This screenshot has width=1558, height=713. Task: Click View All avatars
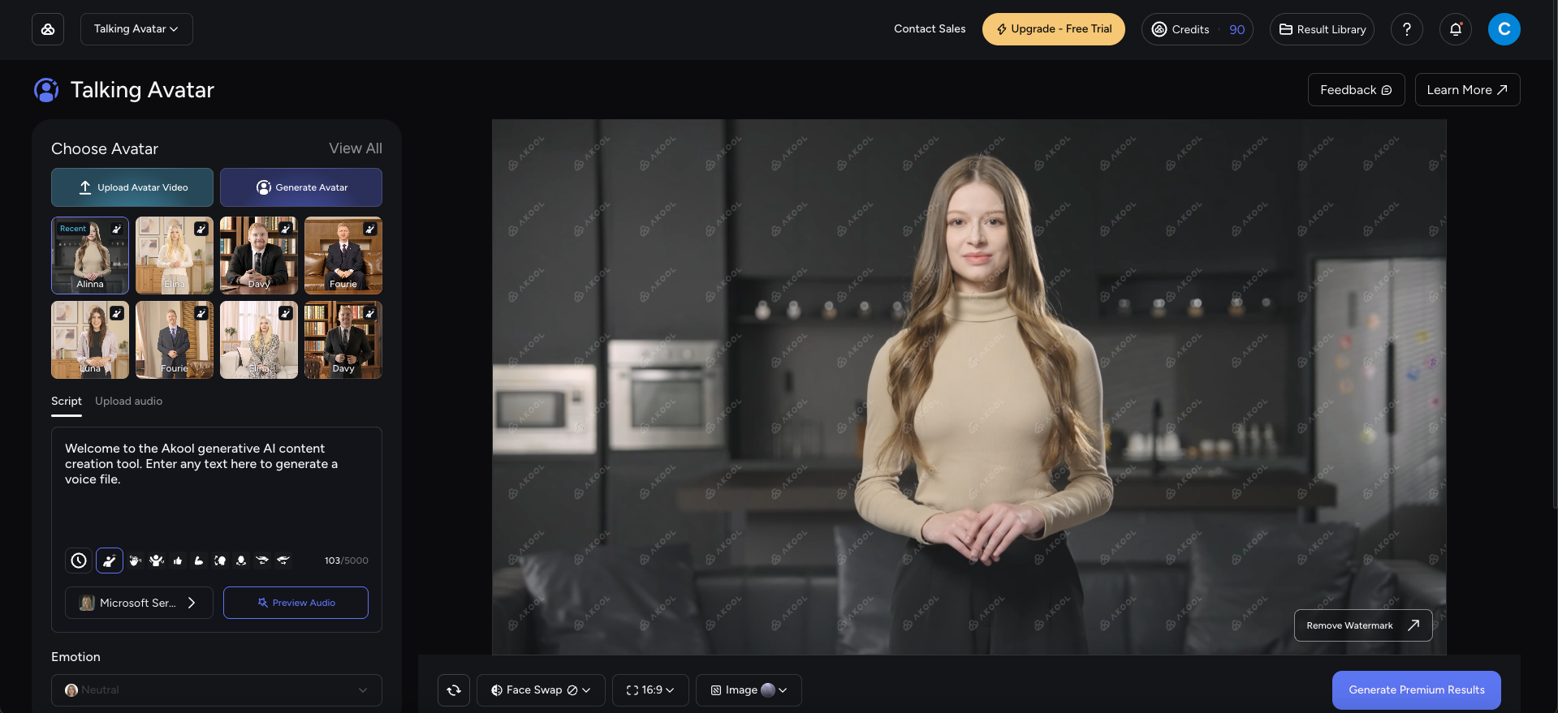click(x=356, y=148)
